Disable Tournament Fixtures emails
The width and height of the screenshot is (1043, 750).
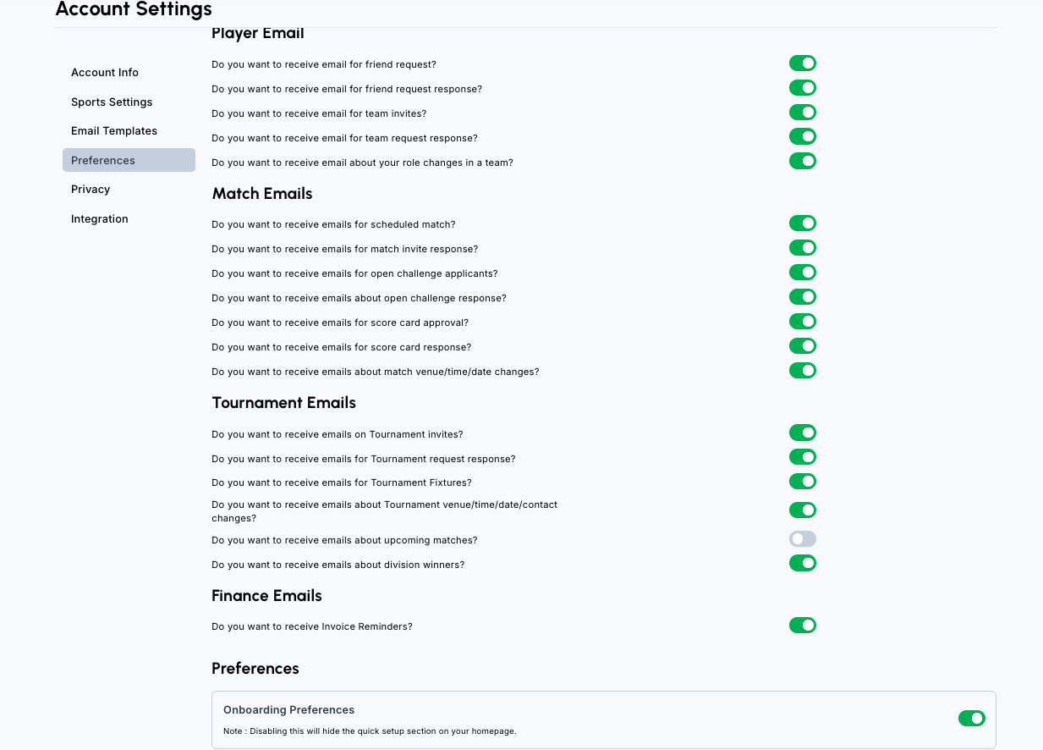[802, 483]
